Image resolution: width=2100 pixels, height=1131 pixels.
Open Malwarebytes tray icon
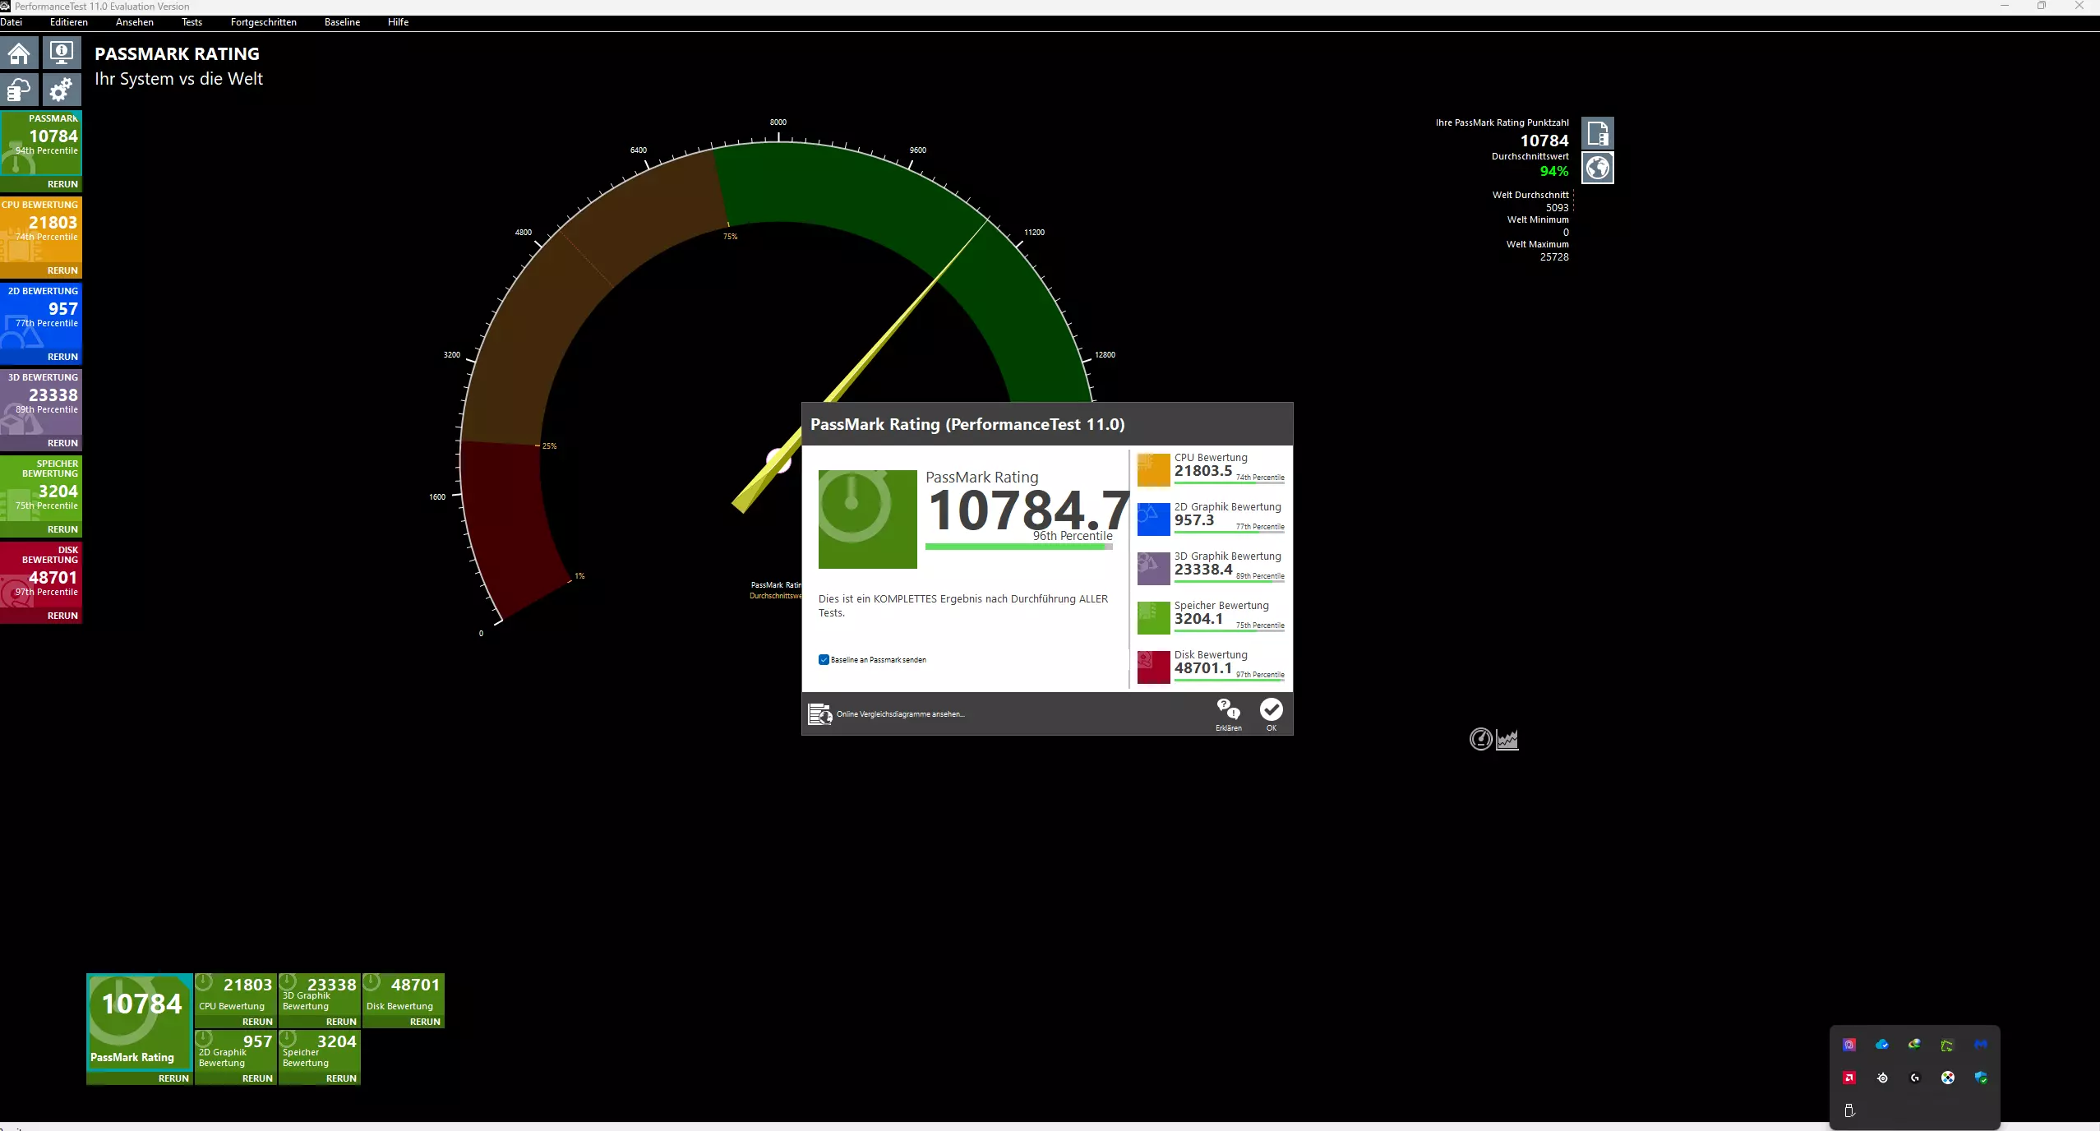[x=1981, y=1045]
